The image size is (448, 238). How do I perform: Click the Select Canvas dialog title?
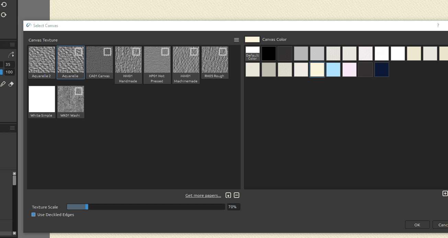46,26
